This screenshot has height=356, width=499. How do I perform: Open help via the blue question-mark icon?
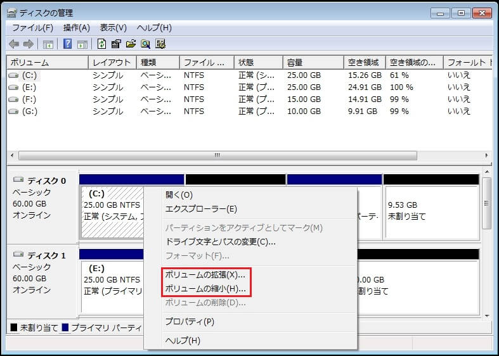(67, 44)
